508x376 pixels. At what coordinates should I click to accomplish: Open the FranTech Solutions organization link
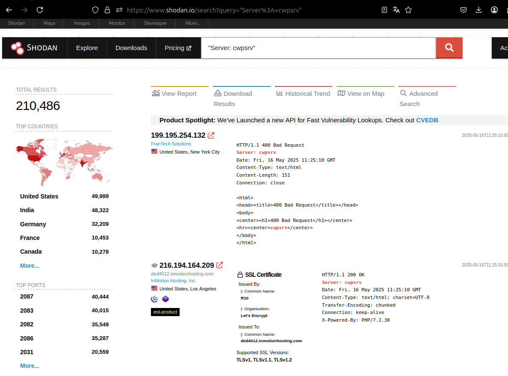pyautogui.click(x=171, y=144)
